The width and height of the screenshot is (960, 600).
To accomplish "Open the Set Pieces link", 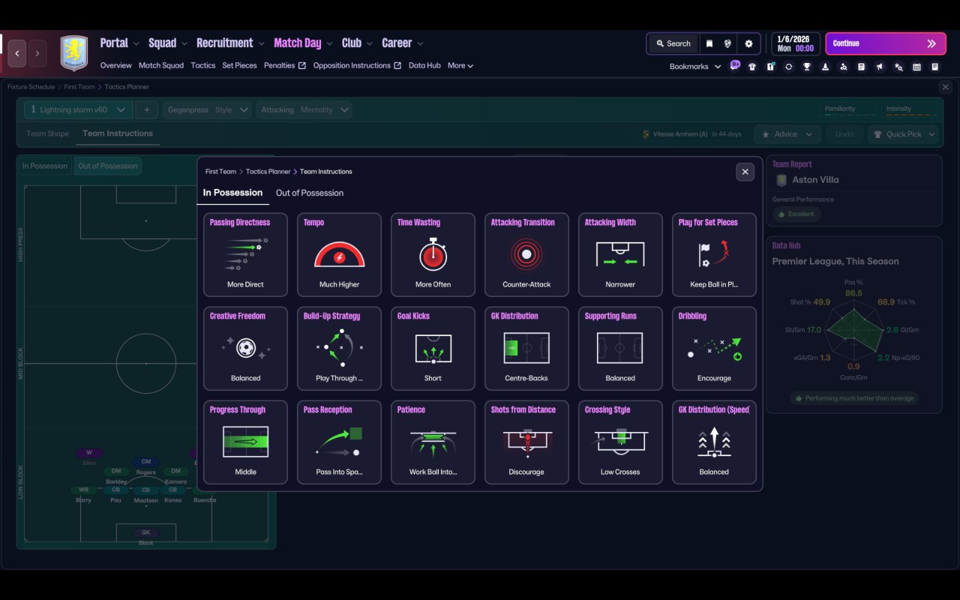I will click(x=239, y=65).
